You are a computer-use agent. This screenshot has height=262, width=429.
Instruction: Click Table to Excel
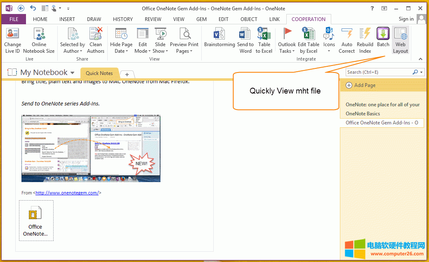click(x=264, y=40)
